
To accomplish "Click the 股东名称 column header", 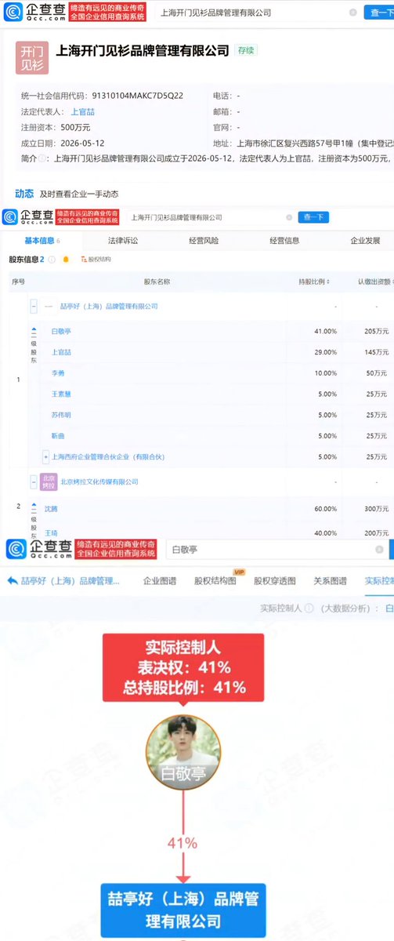I will [x=157, y=282].
